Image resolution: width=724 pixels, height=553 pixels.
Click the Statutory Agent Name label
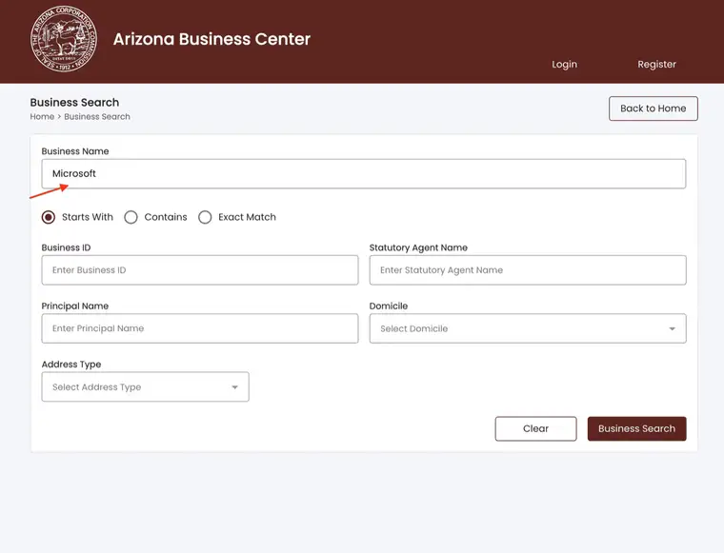coord(418,247)
